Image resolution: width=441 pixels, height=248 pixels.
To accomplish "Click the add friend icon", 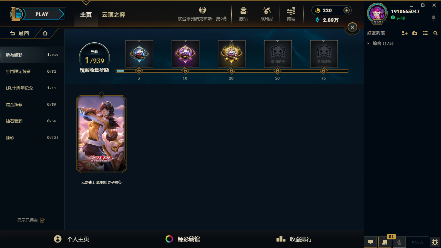I will [404, 33].
